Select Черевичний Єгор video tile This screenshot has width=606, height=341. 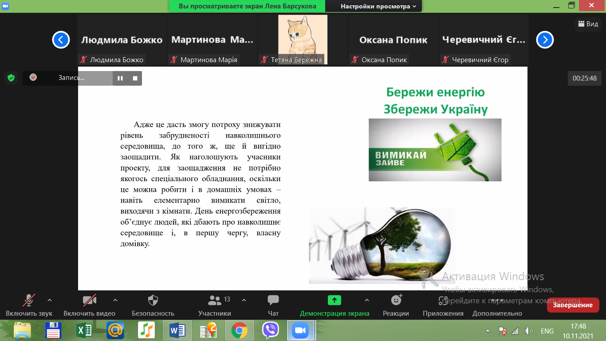tap(484, 40)
